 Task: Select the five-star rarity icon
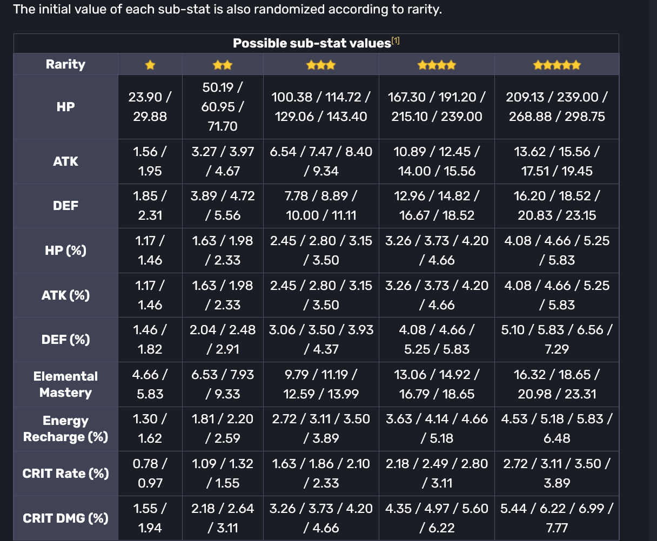coord(557,65)
